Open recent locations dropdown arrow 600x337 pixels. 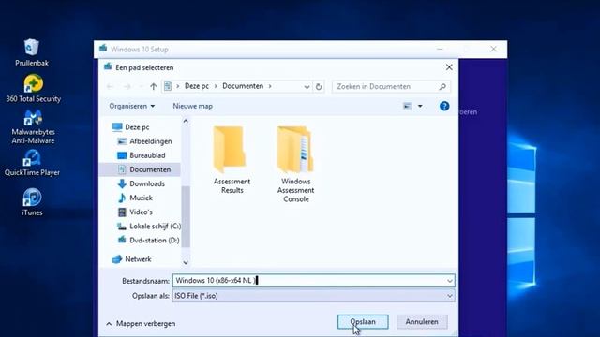tap(141, 87)
